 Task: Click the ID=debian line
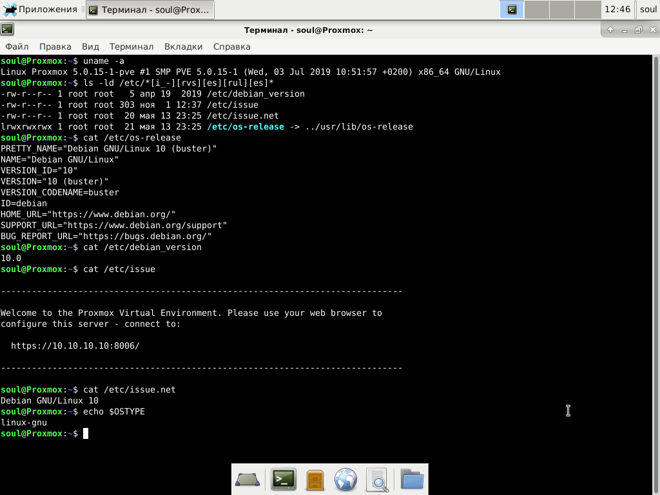(24, 203)
